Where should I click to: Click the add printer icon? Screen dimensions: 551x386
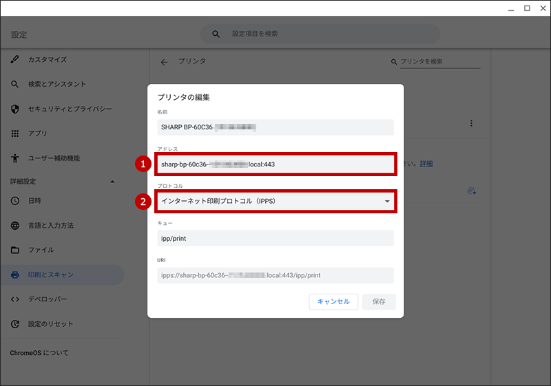point(472,191)
